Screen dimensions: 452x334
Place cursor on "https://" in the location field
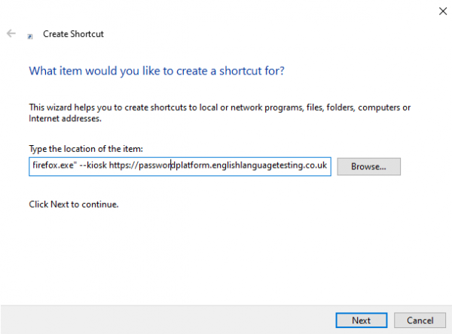click(124, 165)
